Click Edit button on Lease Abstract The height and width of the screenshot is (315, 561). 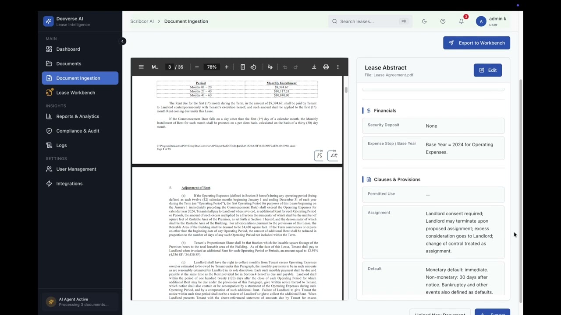(487, 70)
